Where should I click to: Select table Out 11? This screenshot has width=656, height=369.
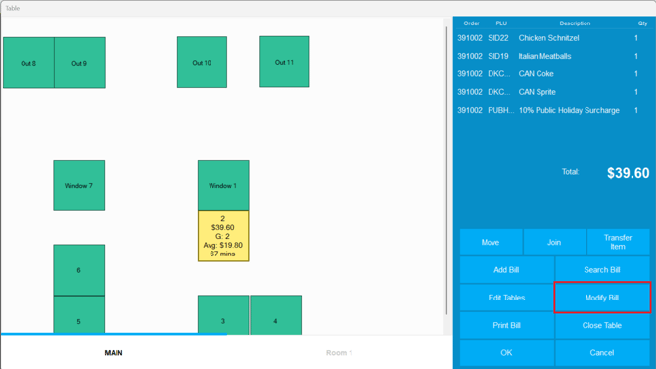click(285, 62)
